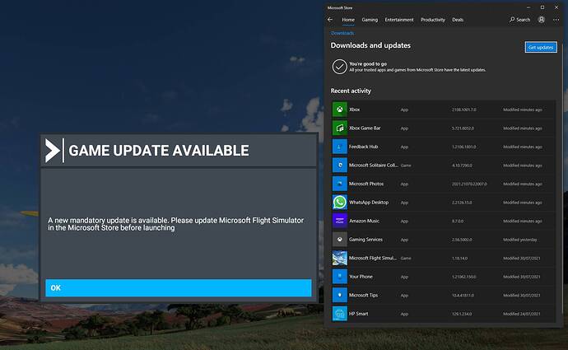Click 'Modified yesterday' in Gaming Services row
This screenshot has width=568, height=350.
pos(519,240)
